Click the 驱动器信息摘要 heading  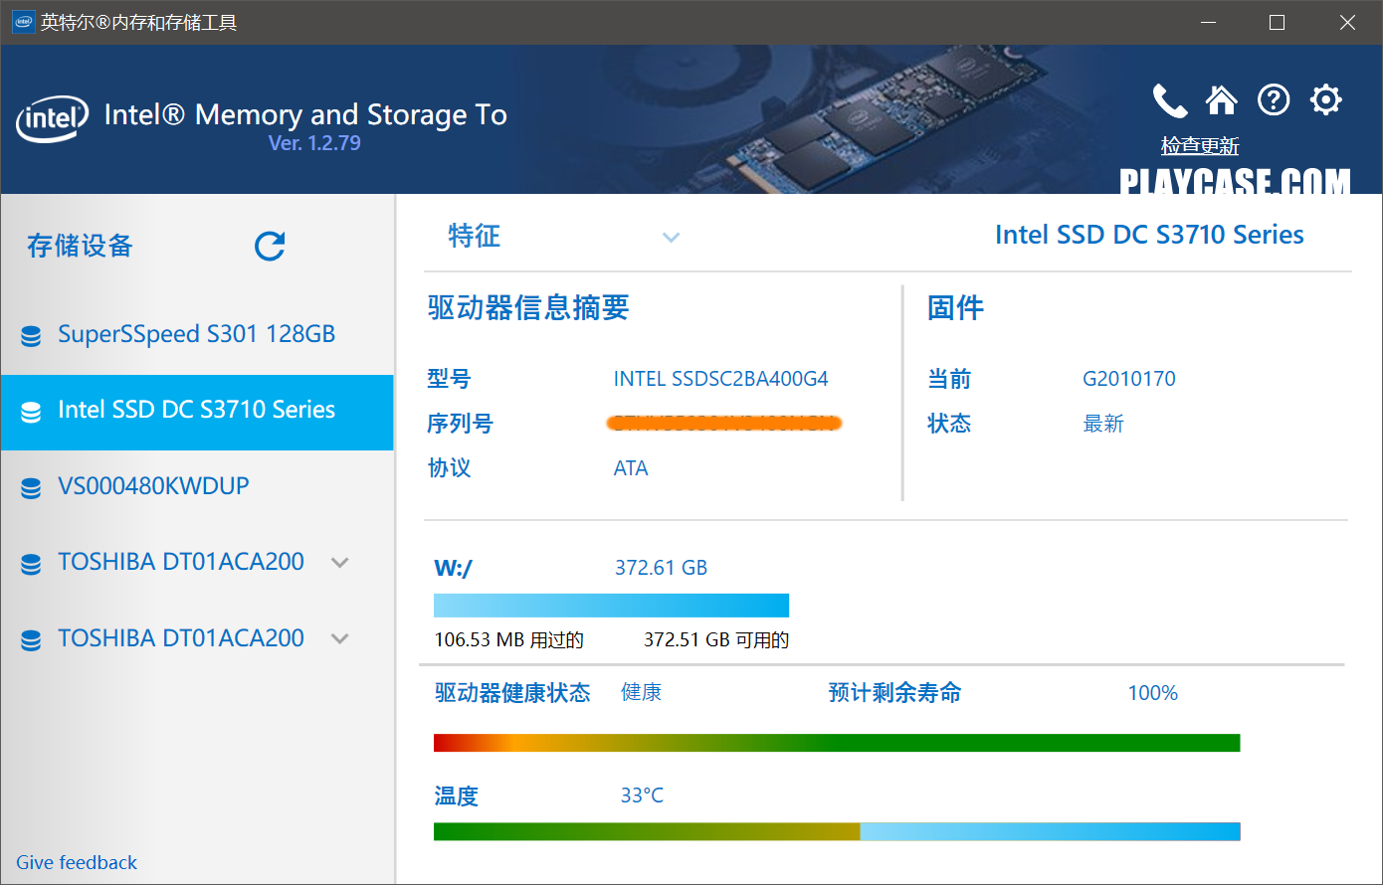pyautogui.click(x=528, y=307)
